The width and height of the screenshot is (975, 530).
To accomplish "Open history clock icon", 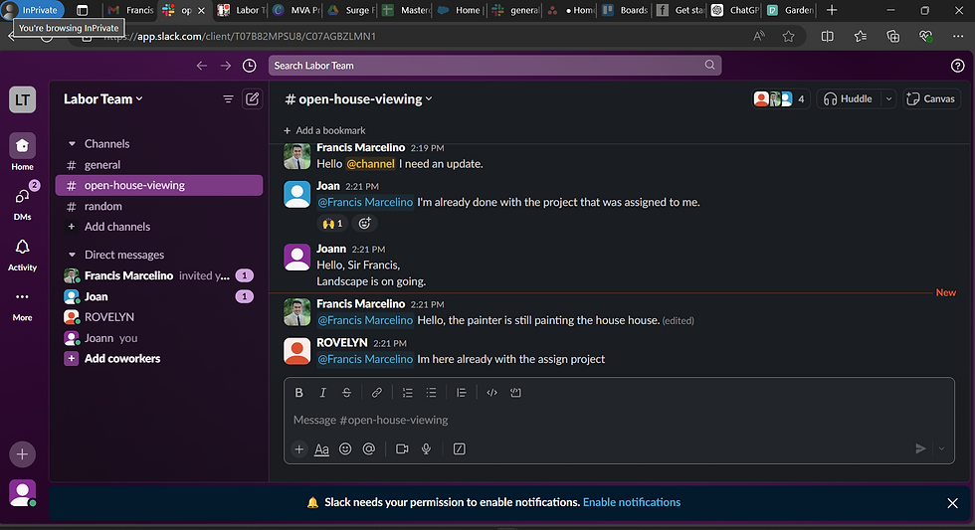I will [250, 66].
